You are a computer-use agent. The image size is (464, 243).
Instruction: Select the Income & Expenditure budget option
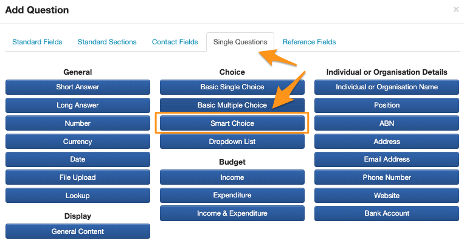coord(232,213)
